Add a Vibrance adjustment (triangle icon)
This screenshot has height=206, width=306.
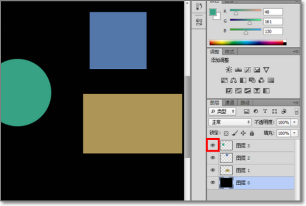click(x=266, y=70)
